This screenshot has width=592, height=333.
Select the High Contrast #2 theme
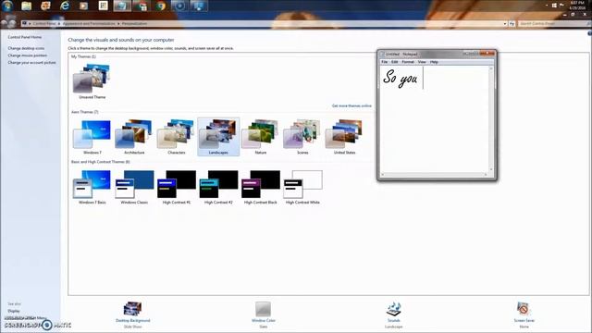coord(218,187)
